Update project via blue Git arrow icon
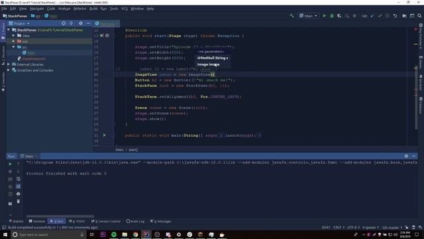Viewport: 424px width, 239px height. pyautogui.click(x=372, y=16)
